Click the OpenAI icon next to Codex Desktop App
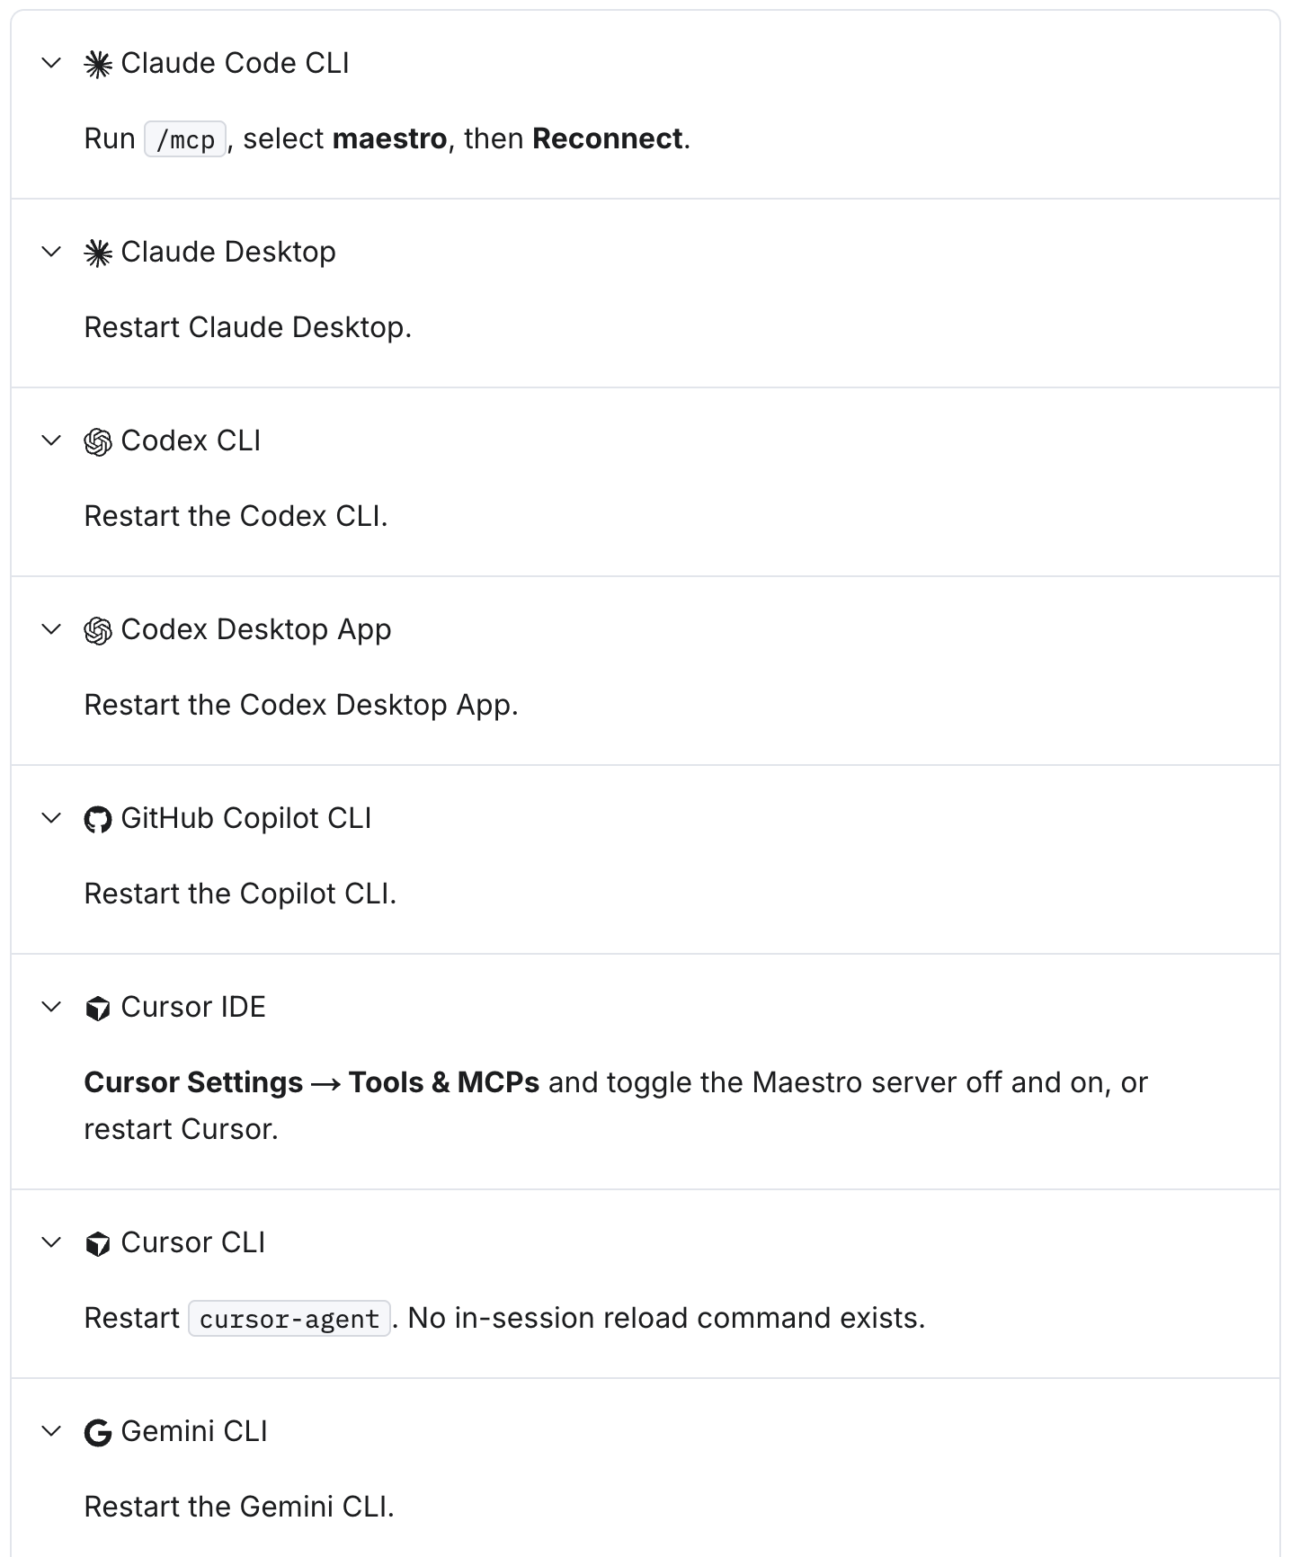This screenshot has width=1291, height=1557. pos(98,631)
